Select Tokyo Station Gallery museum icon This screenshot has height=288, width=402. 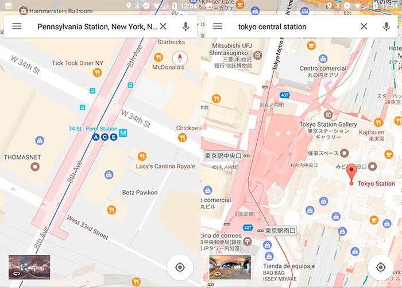328,114
